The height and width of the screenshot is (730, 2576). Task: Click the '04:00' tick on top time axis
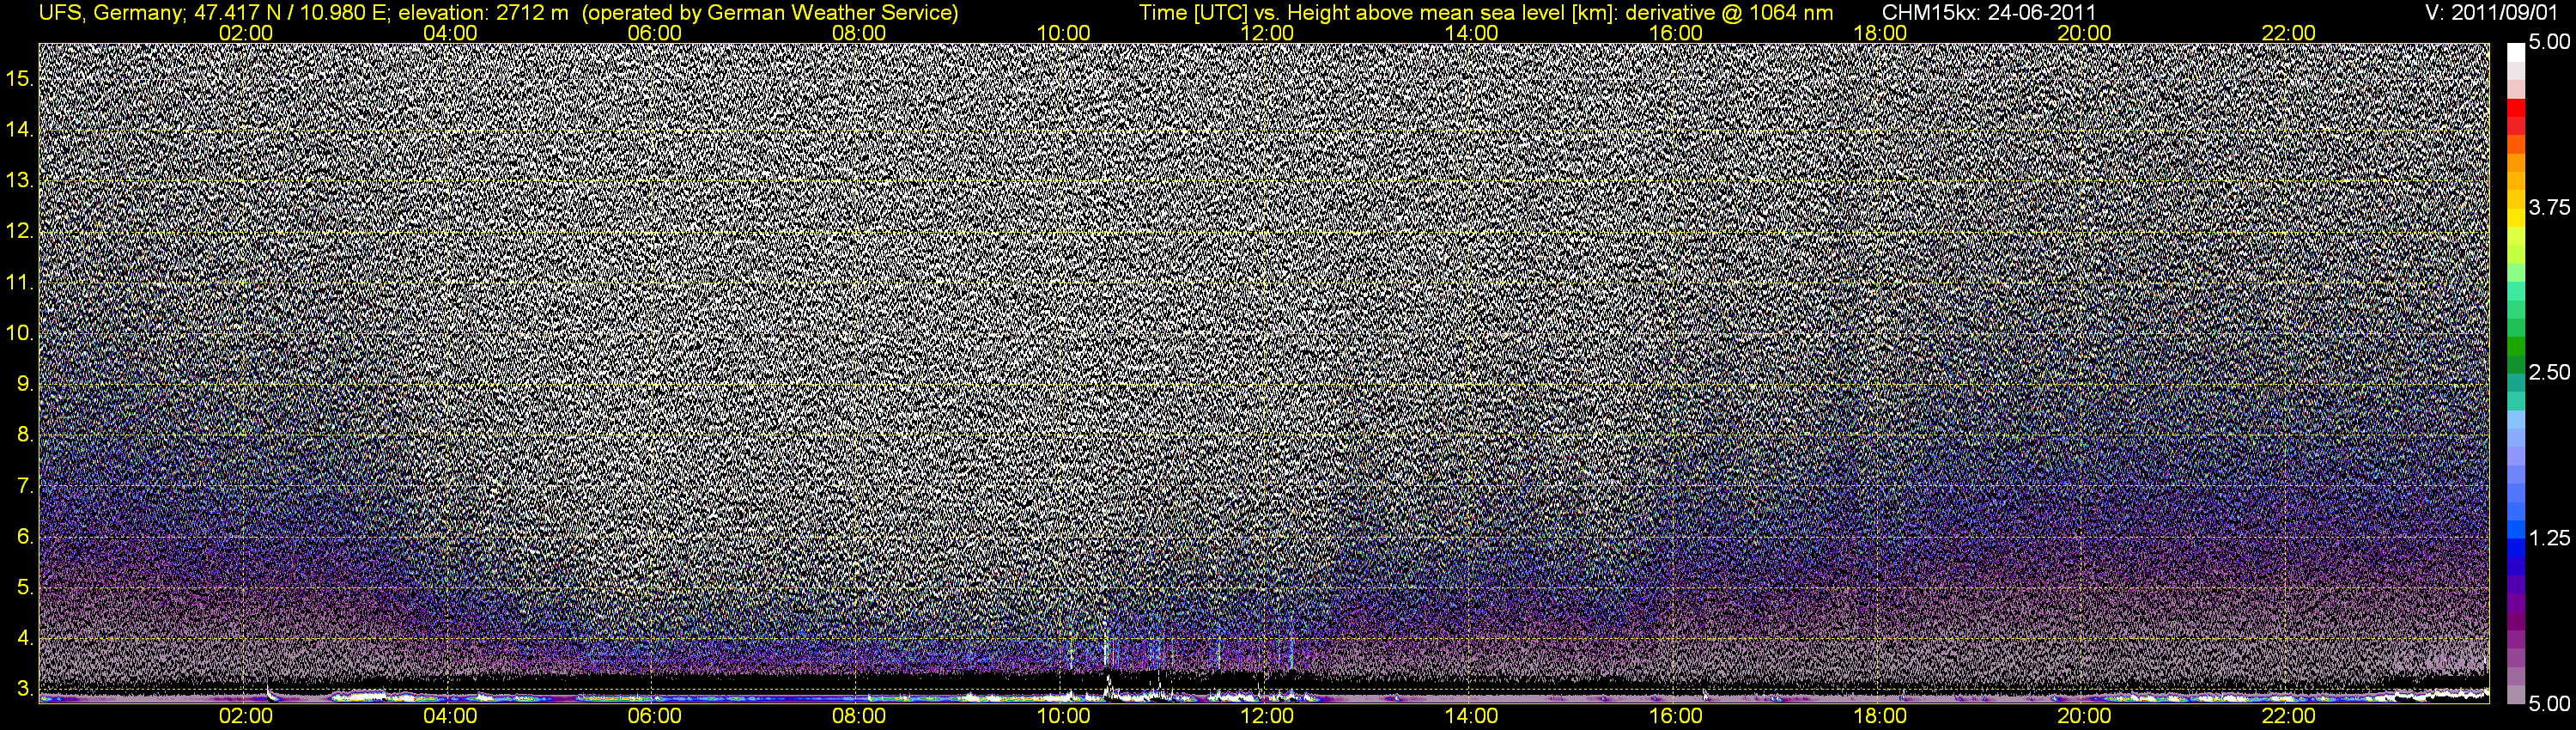coord(450,33)
